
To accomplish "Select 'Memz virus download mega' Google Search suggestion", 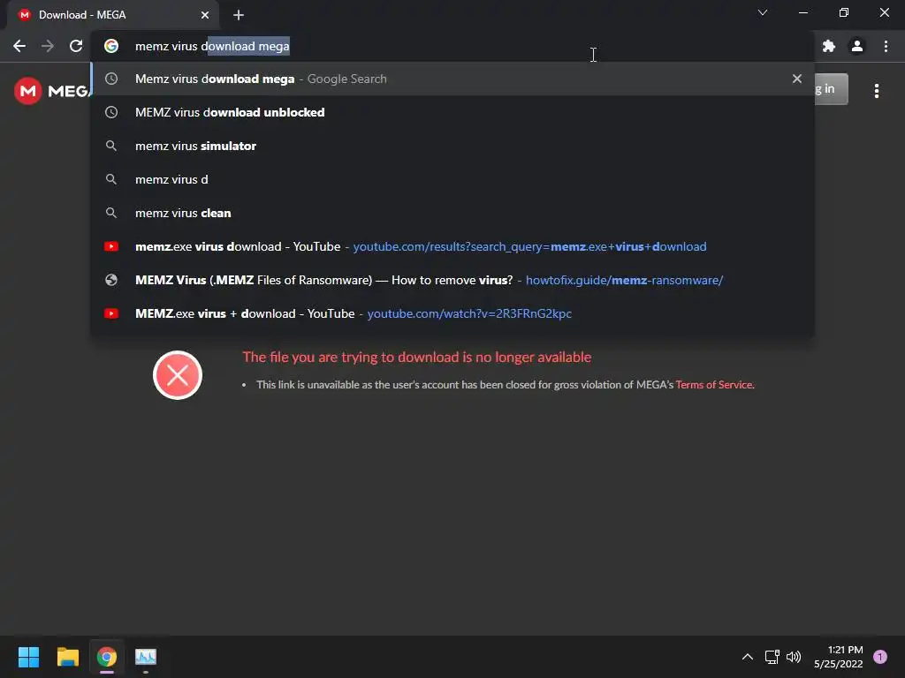I will pyautogui.click(x=452, y=79).
